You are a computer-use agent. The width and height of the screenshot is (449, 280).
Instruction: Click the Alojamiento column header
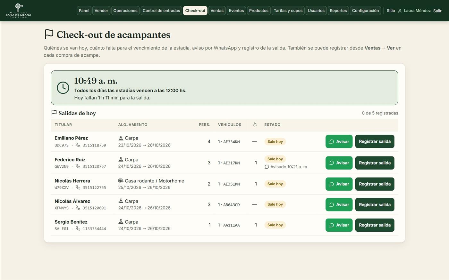[133, 125]
